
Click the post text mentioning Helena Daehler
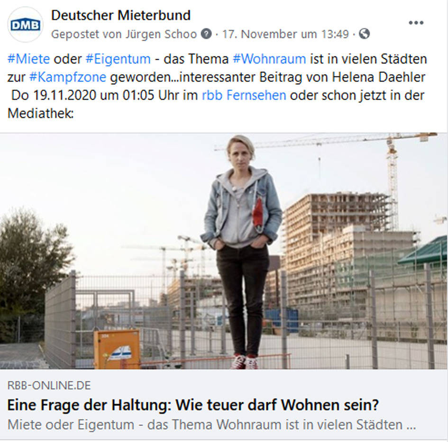217,86
